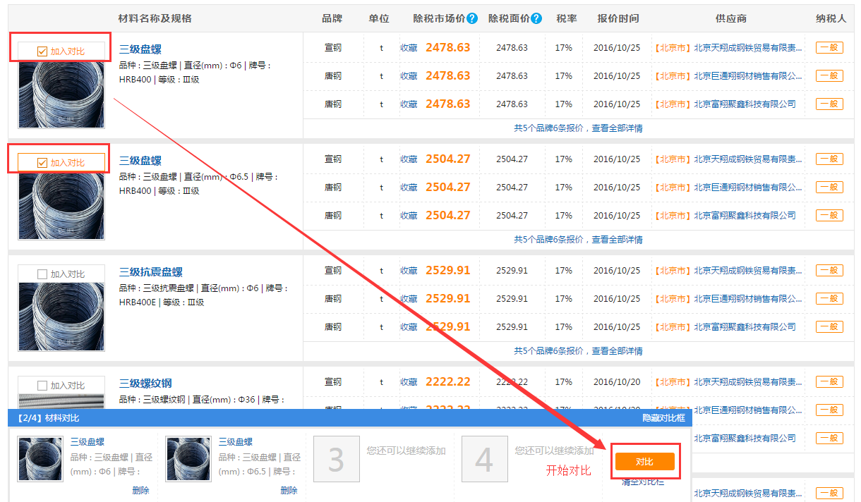Open Φ6.5 三级盘螺 thumbnail in comparison bar

[188, 458]
